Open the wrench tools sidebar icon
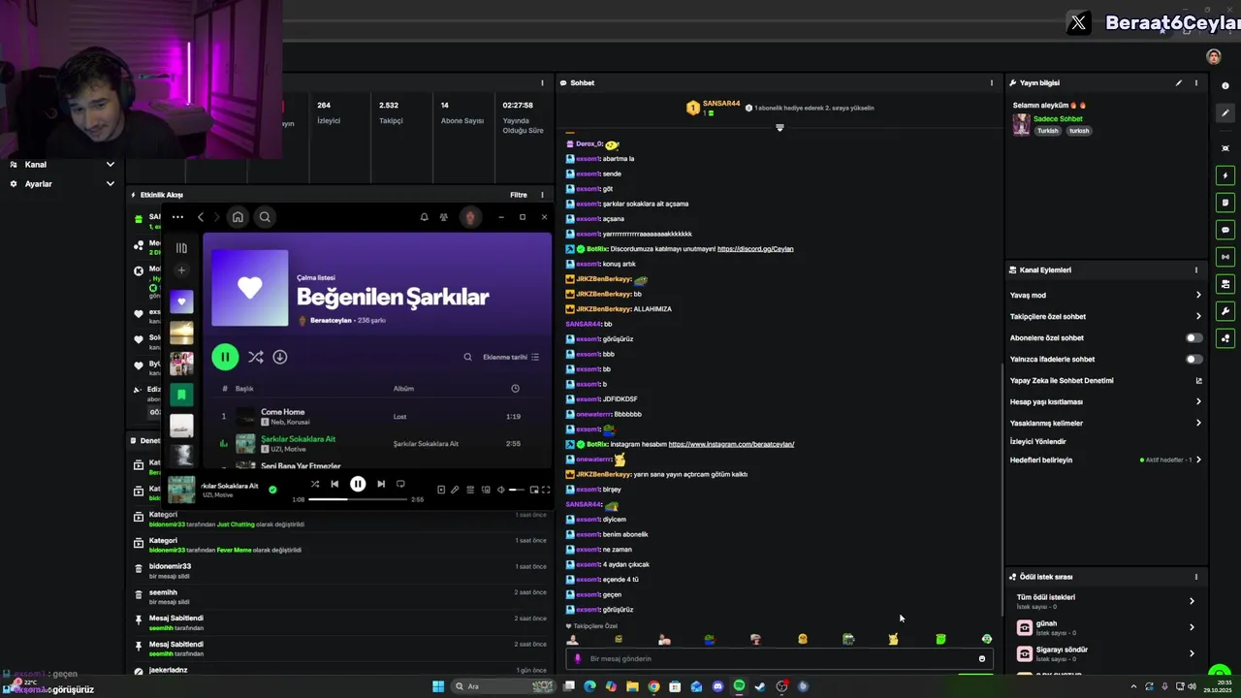 (x=1225, y=311)
